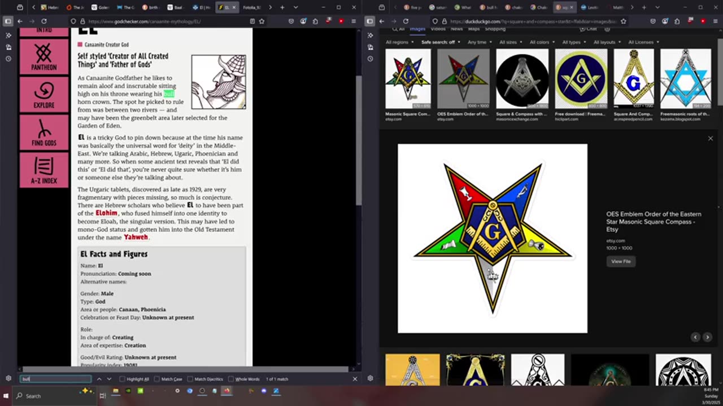Toggle reader view on godchecker page
This screenshot has height=406, width=723.
pos(252,21)
